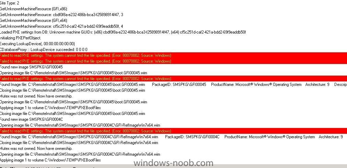Select the 'Site Type: 2' log line
The width and height of the screenshot is (347, 168).
coord(174,3)
